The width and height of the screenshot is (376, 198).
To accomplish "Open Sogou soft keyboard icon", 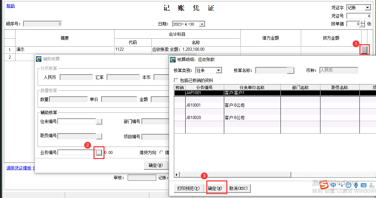I will [364, 185].
